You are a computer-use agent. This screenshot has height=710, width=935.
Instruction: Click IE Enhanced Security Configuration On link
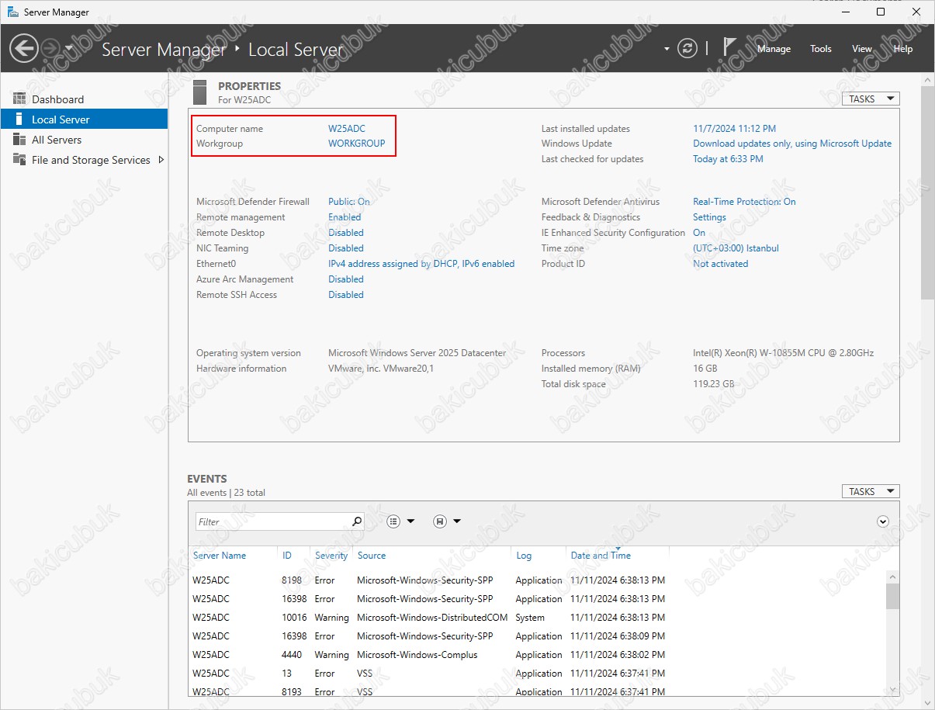coord(699,233)
